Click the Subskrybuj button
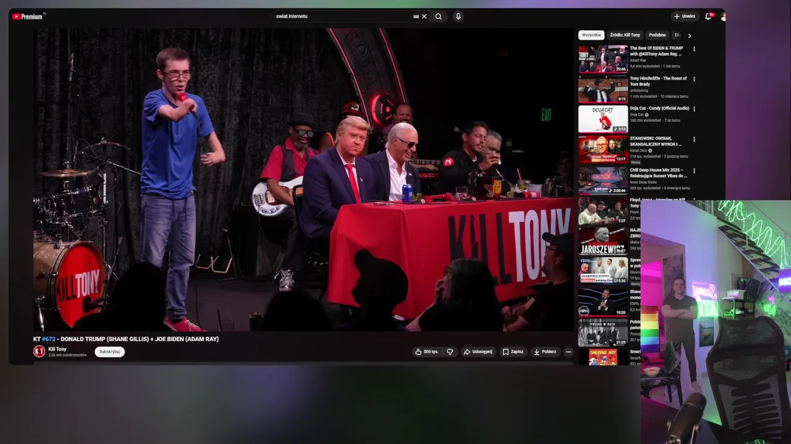791x444 pixels. (109, 351)
